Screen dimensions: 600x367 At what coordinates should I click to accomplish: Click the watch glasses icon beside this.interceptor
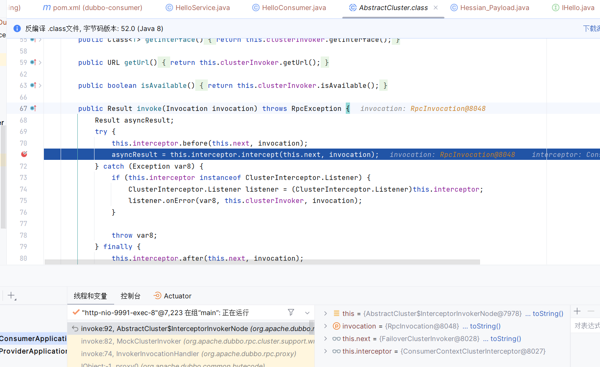336,351
